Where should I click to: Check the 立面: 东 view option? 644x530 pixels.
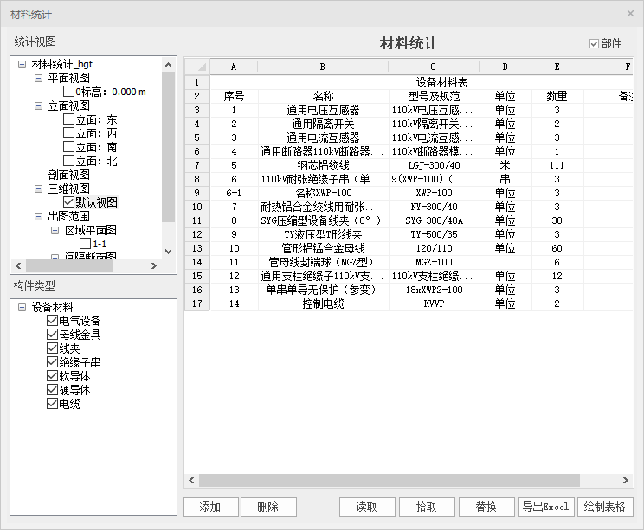(x=68, y=119)
